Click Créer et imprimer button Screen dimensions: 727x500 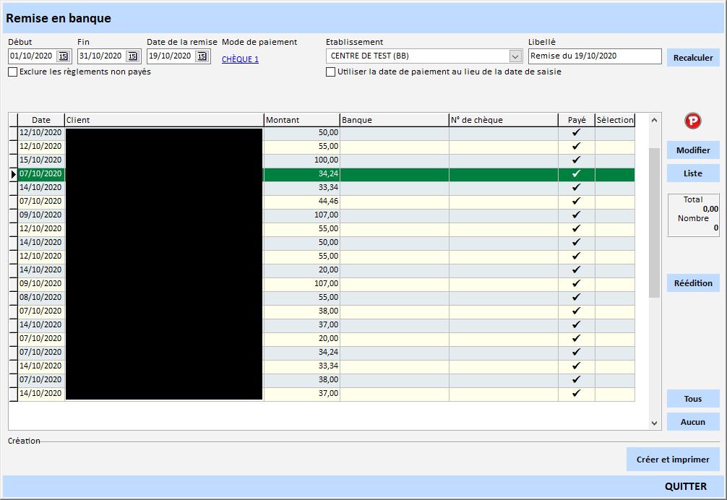click(x=673, y=460)
